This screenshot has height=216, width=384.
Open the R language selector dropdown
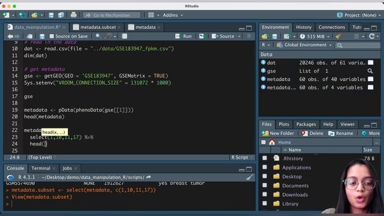pos(265,45)
